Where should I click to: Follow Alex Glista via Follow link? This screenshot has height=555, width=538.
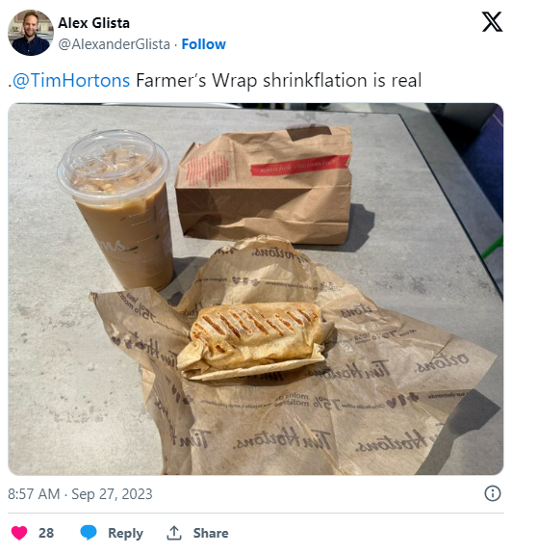coord(204,44)
